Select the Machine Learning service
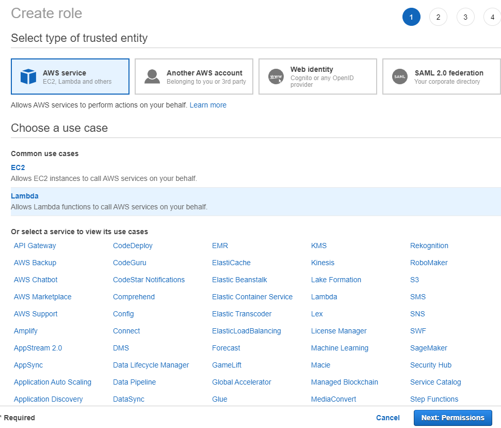Image resolution: width=501 pixels, height=428 pixels. (x=340, y=348)
